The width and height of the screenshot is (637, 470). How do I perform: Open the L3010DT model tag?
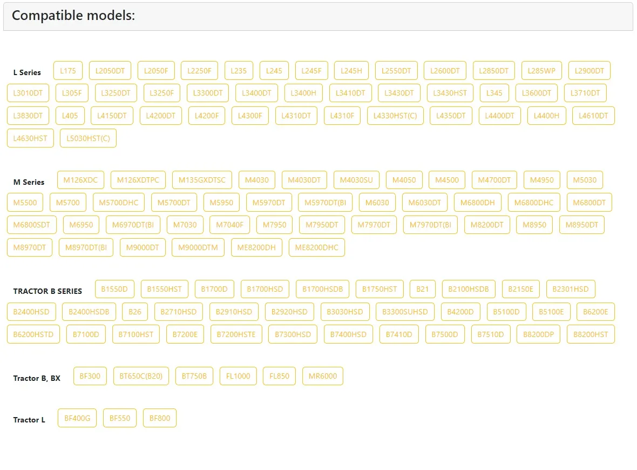pos(28,93)
